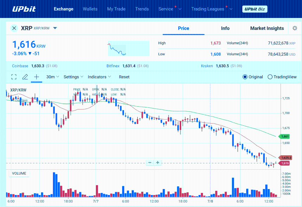The width and height of the screenshot is (302, 207).
Task: Click the 1,700 price axis label
Action: coord(286,113)
